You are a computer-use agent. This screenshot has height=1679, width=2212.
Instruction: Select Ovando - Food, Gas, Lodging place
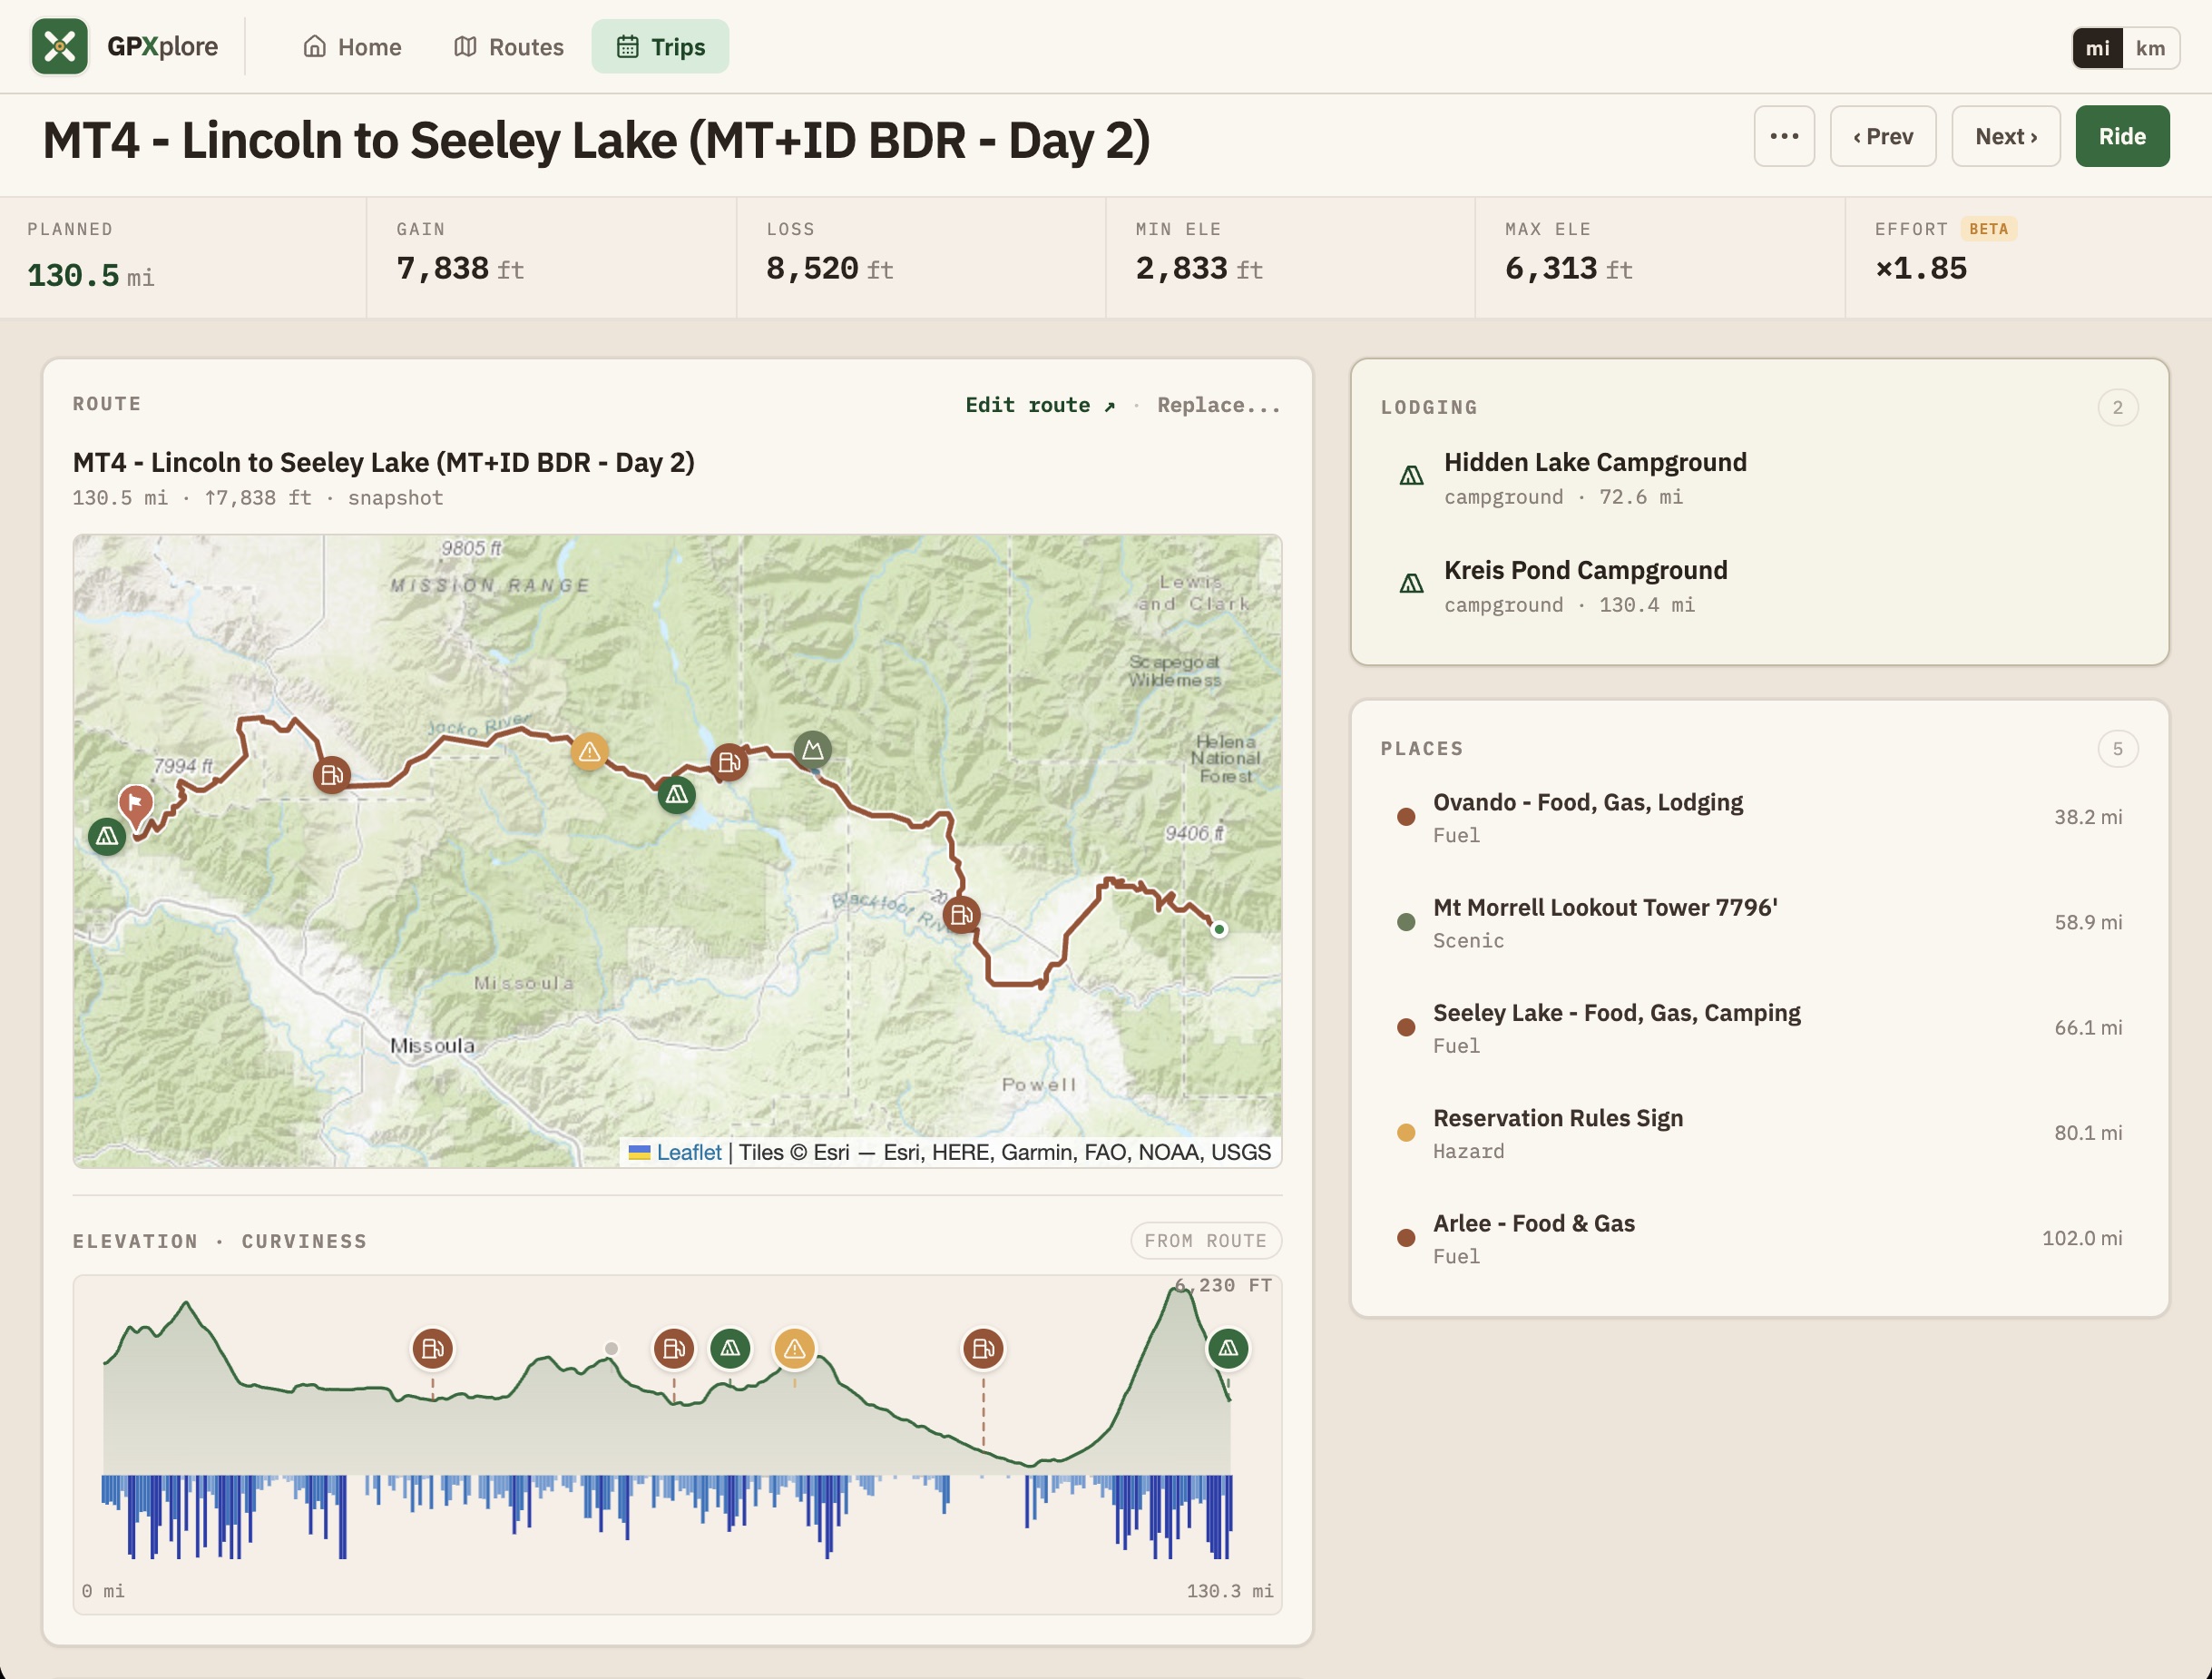click(x=1760, y=817)
